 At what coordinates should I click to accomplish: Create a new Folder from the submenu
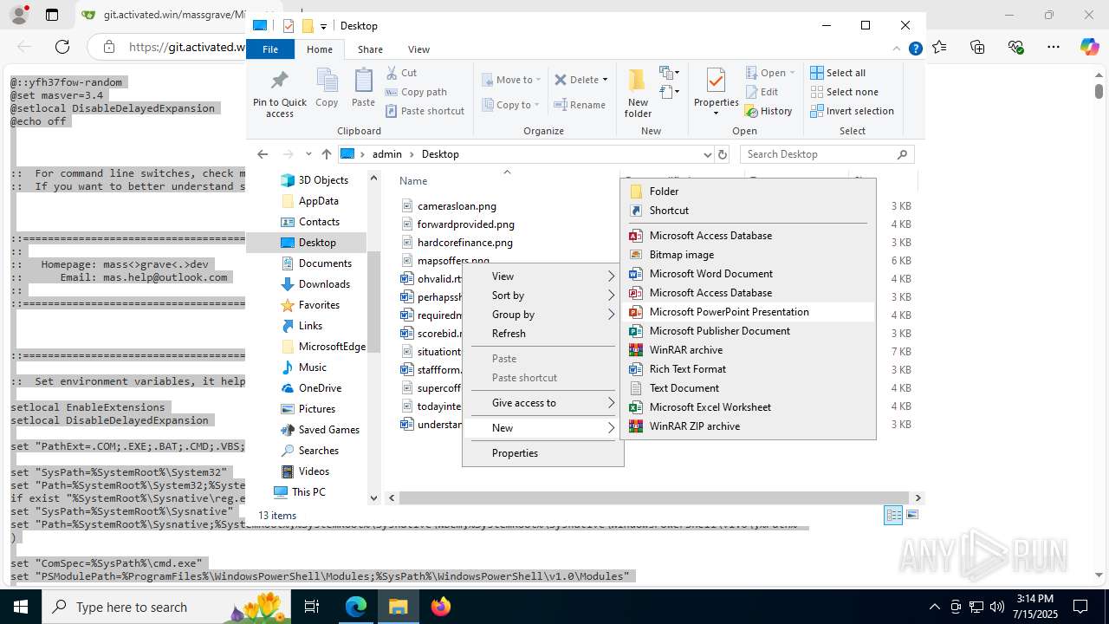point(749,192)
